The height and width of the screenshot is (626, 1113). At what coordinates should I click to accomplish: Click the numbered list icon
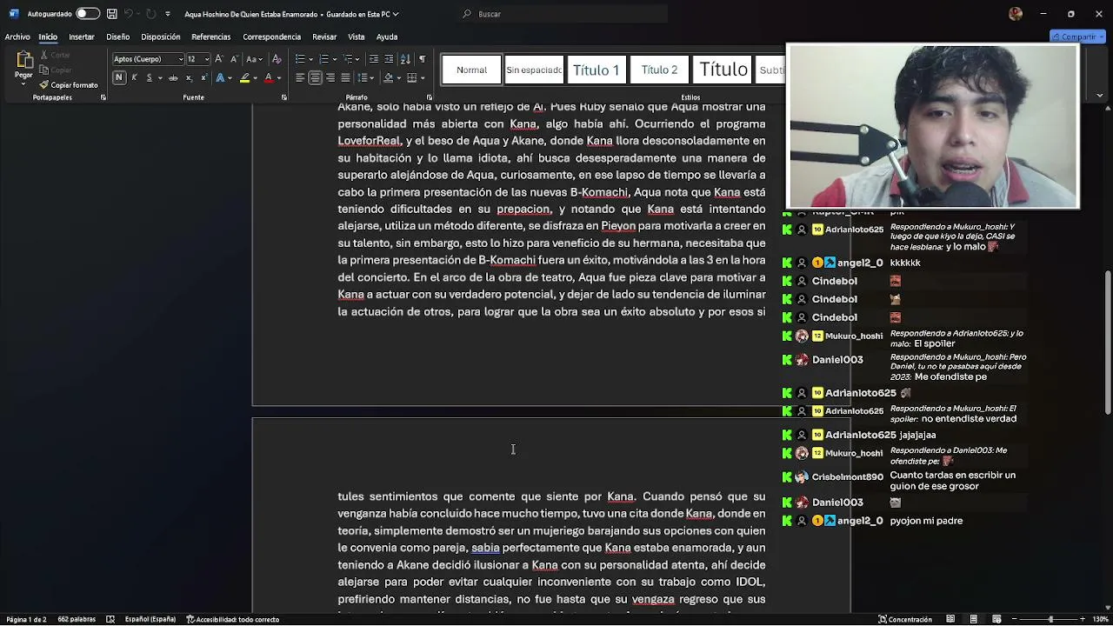point(323,59)
